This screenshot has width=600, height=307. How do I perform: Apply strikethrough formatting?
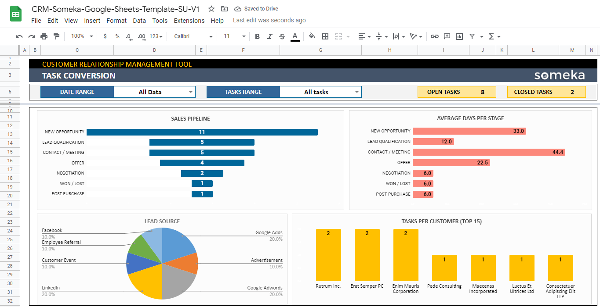tap(282, 36)
